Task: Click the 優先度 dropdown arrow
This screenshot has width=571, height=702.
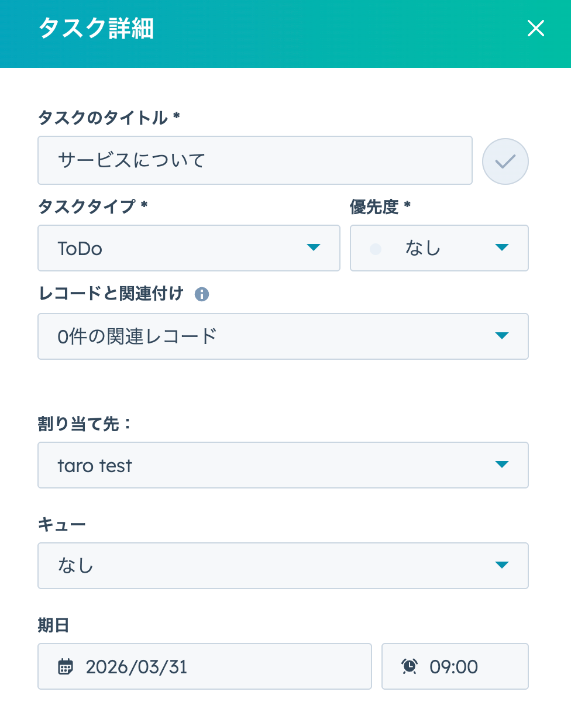Action: click(502, 247)
